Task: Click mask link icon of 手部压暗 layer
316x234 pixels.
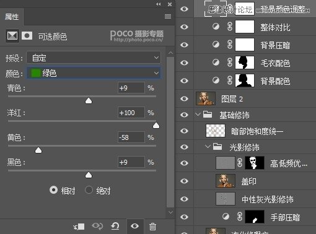Action: pyautogui.click(x=240, y=217)
